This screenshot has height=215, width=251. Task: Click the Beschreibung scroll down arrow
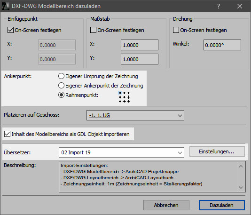coord(241,187)
